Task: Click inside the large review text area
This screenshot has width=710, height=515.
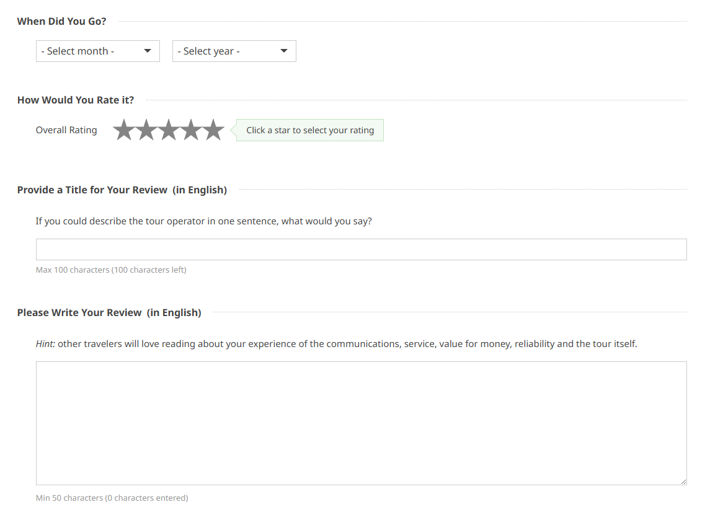Action: click(361, 423)
